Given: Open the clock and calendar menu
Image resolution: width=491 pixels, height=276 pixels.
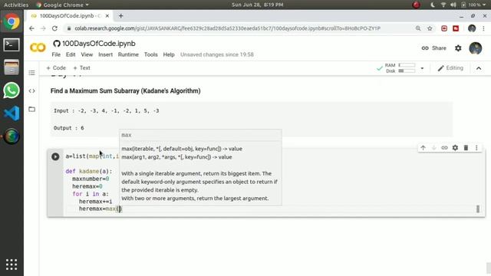Looking at the screenshot, I should click(258, 5).
